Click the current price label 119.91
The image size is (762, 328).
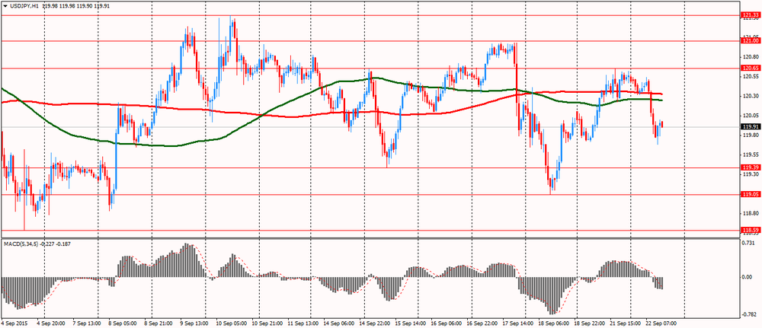(750, 126)
